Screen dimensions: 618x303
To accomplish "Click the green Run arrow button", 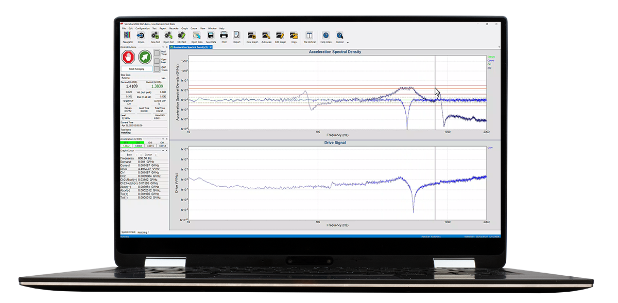I will tap(145, 57).
